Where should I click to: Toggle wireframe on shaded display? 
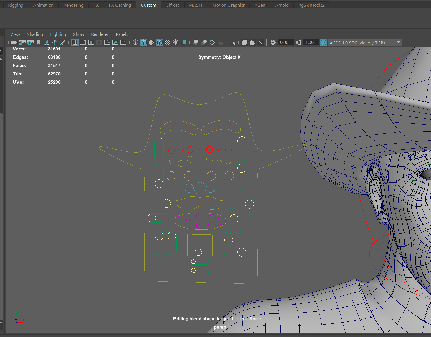[x=160, y=42]
